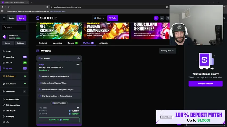
Task: Click the Dashboard button
Action: (20, 43)
